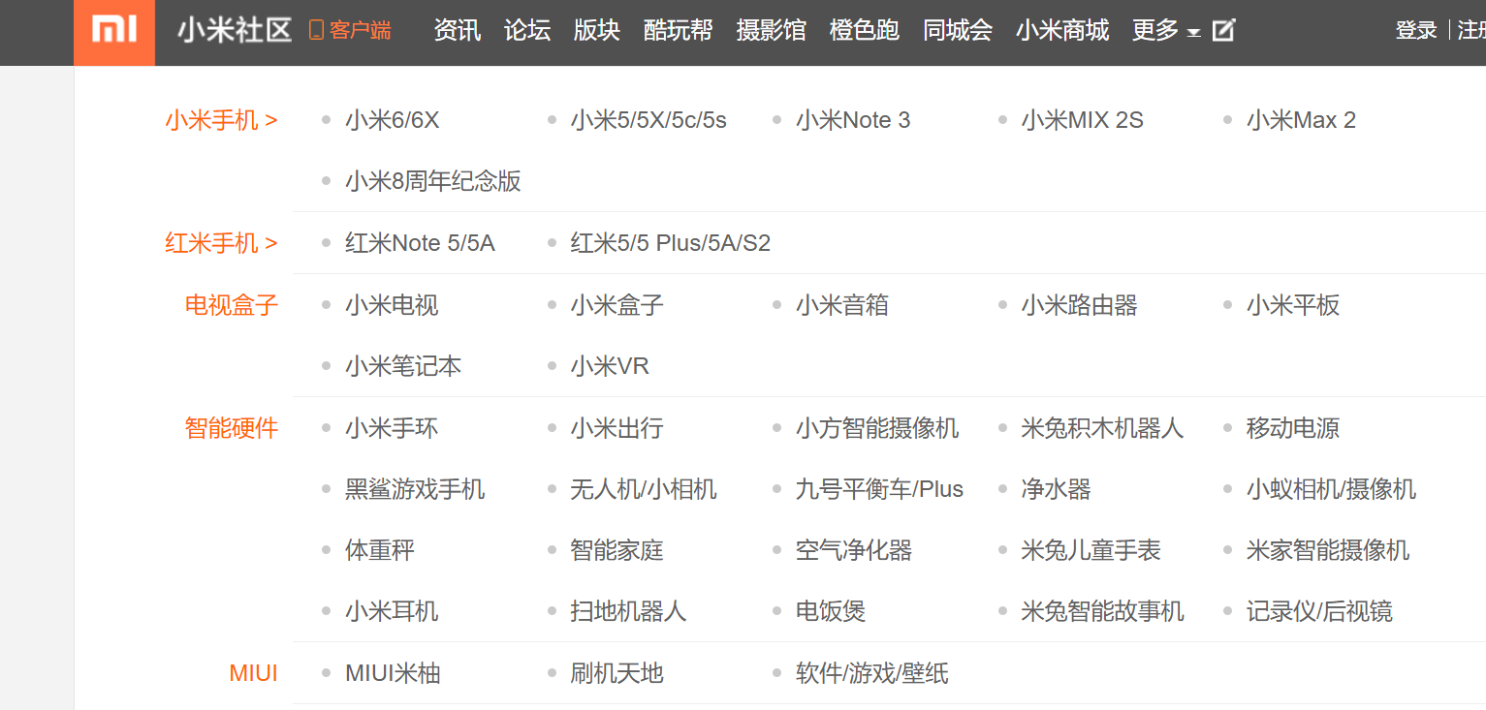The image size is (1486, 710).
Task: Visit 米兔积木机器人 board
Action: pyautogui.click(x=1103, y=428)
